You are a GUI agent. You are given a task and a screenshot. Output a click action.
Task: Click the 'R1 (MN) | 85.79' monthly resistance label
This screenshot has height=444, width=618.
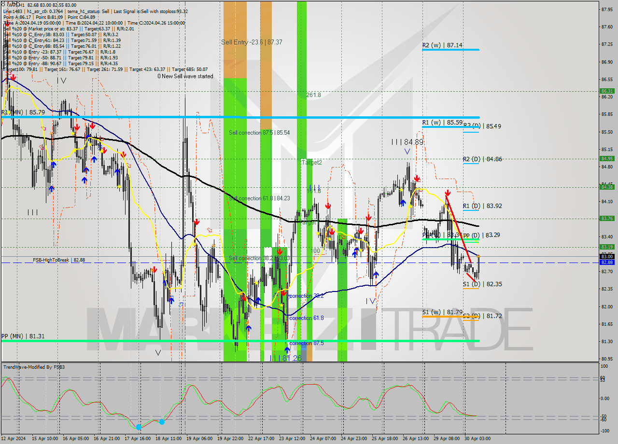pyautogui.click(x=23, y=112)
